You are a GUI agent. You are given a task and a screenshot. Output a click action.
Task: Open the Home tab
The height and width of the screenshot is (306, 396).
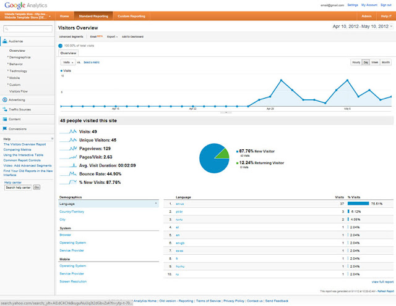64,16
